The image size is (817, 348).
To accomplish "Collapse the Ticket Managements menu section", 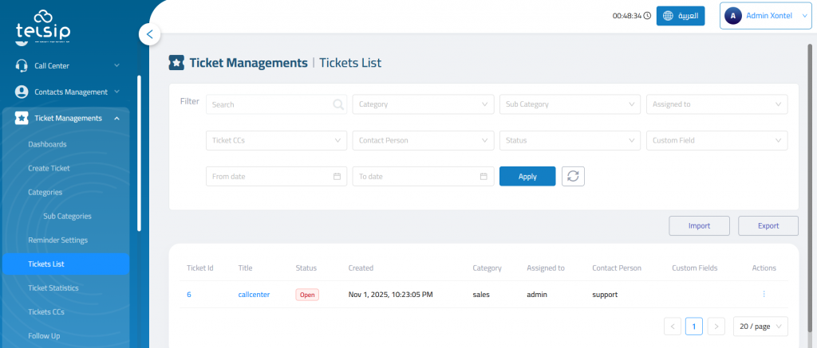I will point(116,119).
